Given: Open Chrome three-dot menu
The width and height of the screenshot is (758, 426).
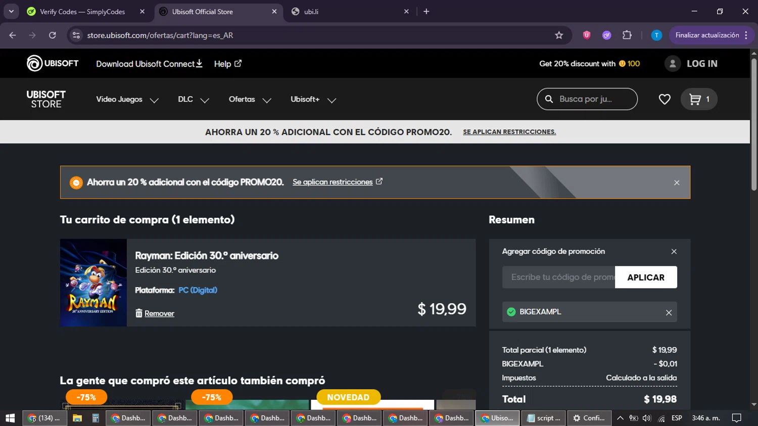Looking at the screenshot, I should [x=746, y=35].
